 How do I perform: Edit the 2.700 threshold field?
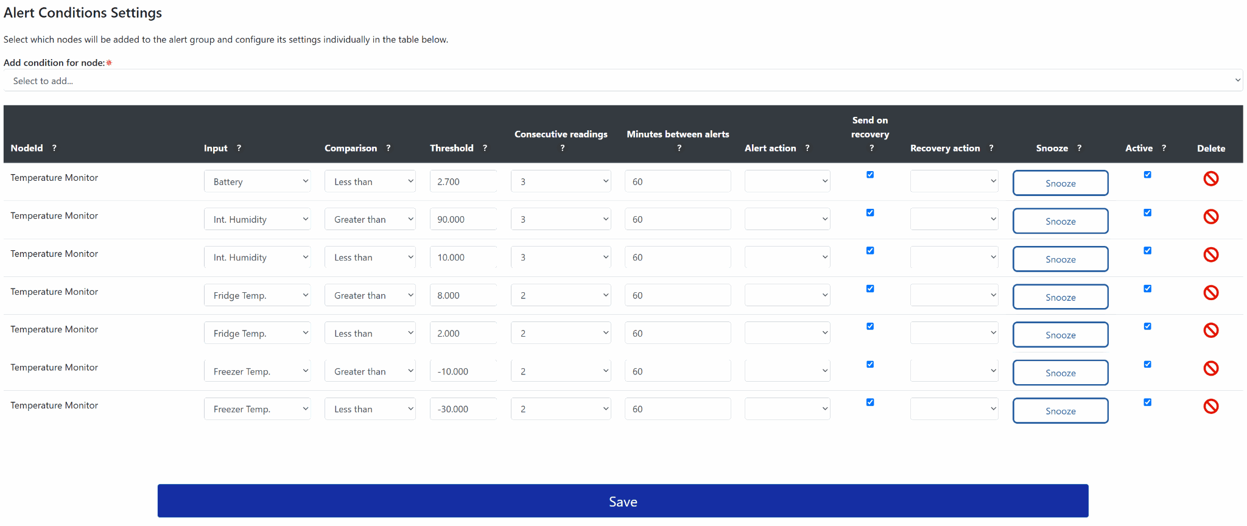(463, 181)
